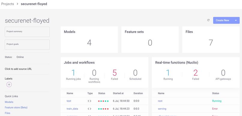This screenshot has height=116, width=242.
Task: Click the Jobs and workflows heading
Action: tap(79, 63)
